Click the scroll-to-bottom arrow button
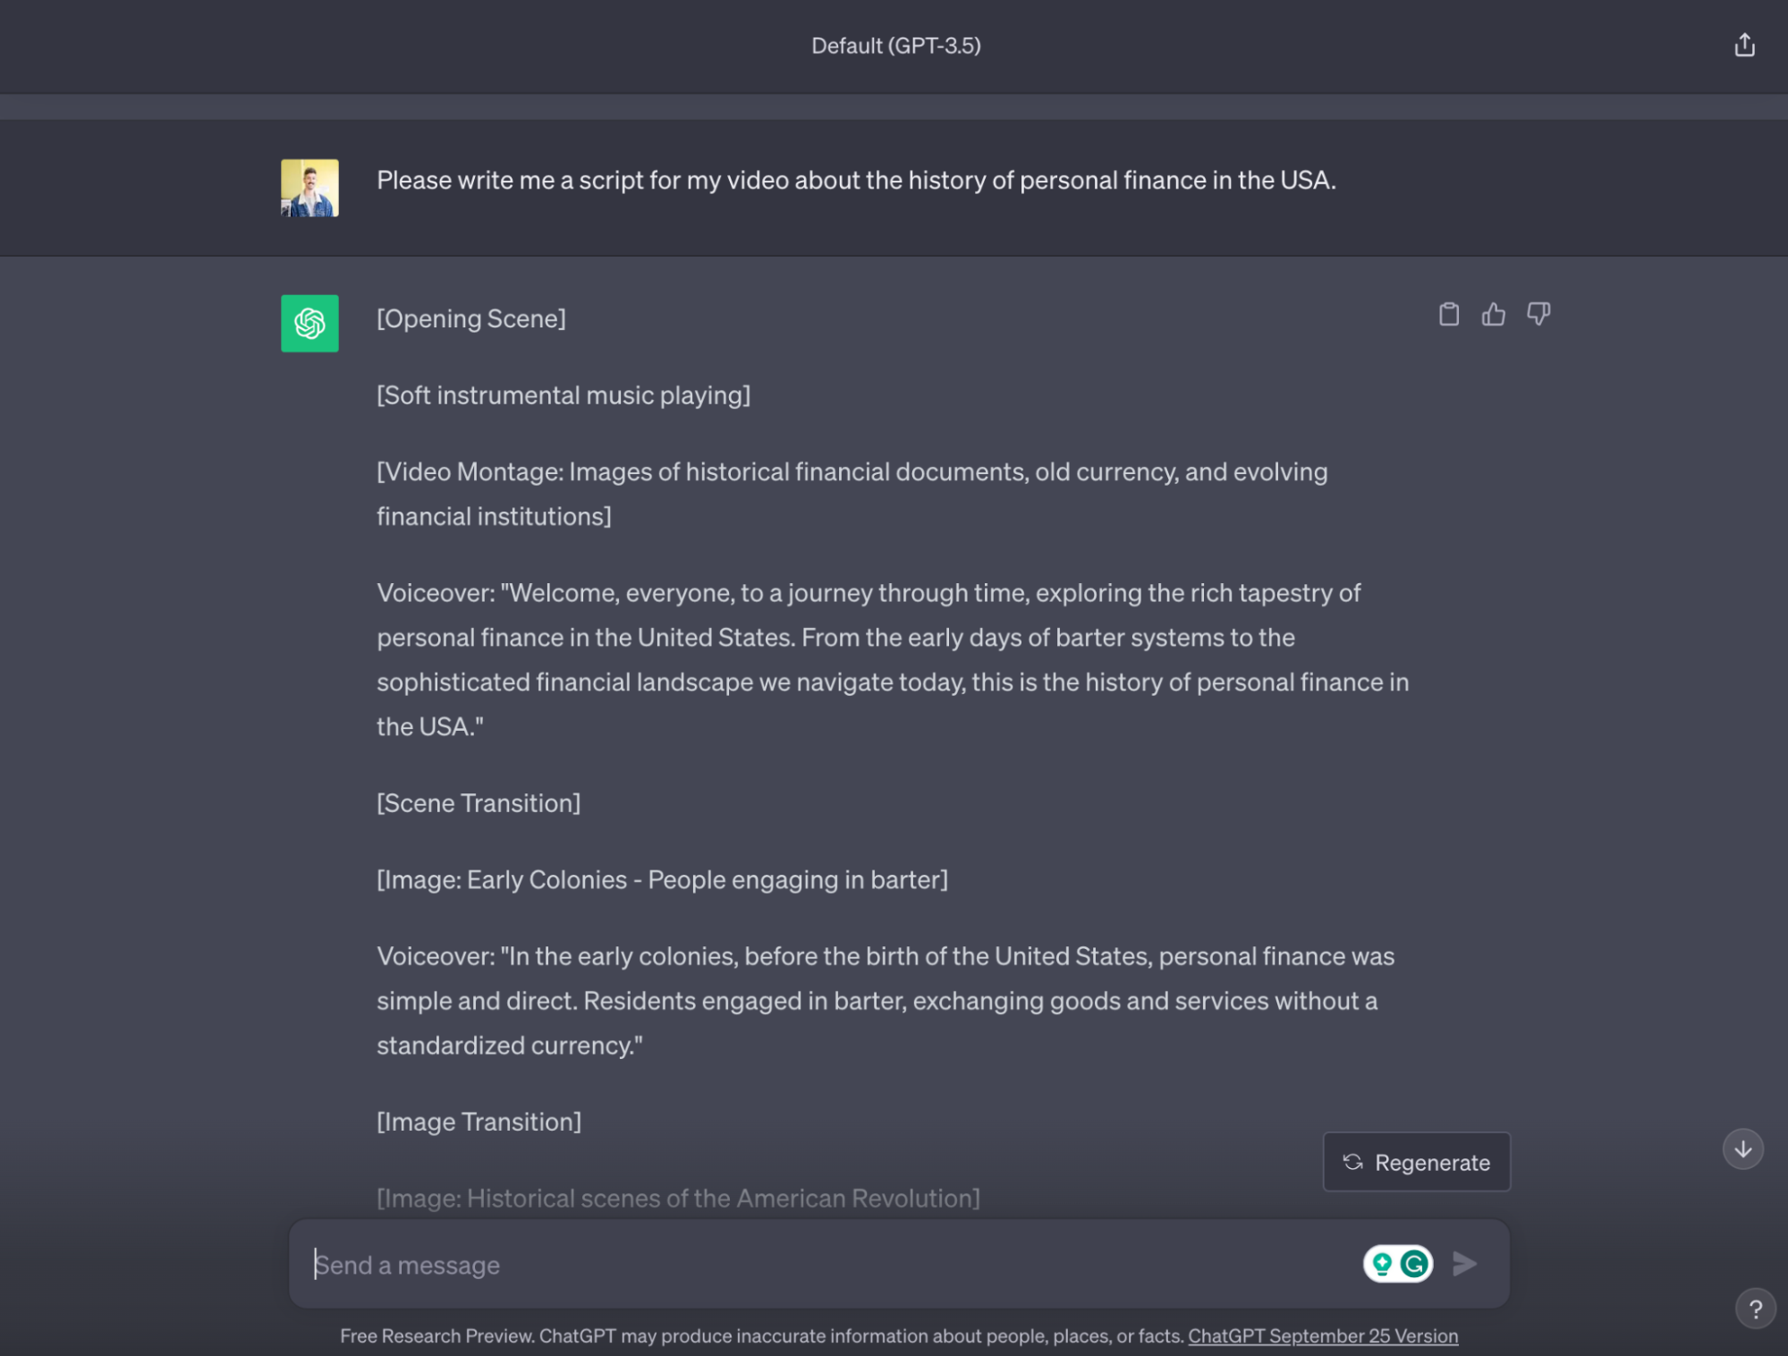The width and height of the screenshot is (1788, 1356). pyautogui.click(x=1743, y=1149)
